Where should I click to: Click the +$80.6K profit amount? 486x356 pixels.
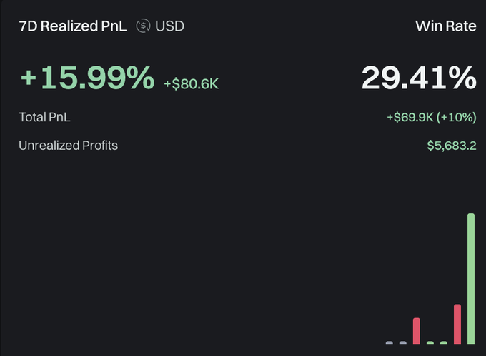click(192, 83)
